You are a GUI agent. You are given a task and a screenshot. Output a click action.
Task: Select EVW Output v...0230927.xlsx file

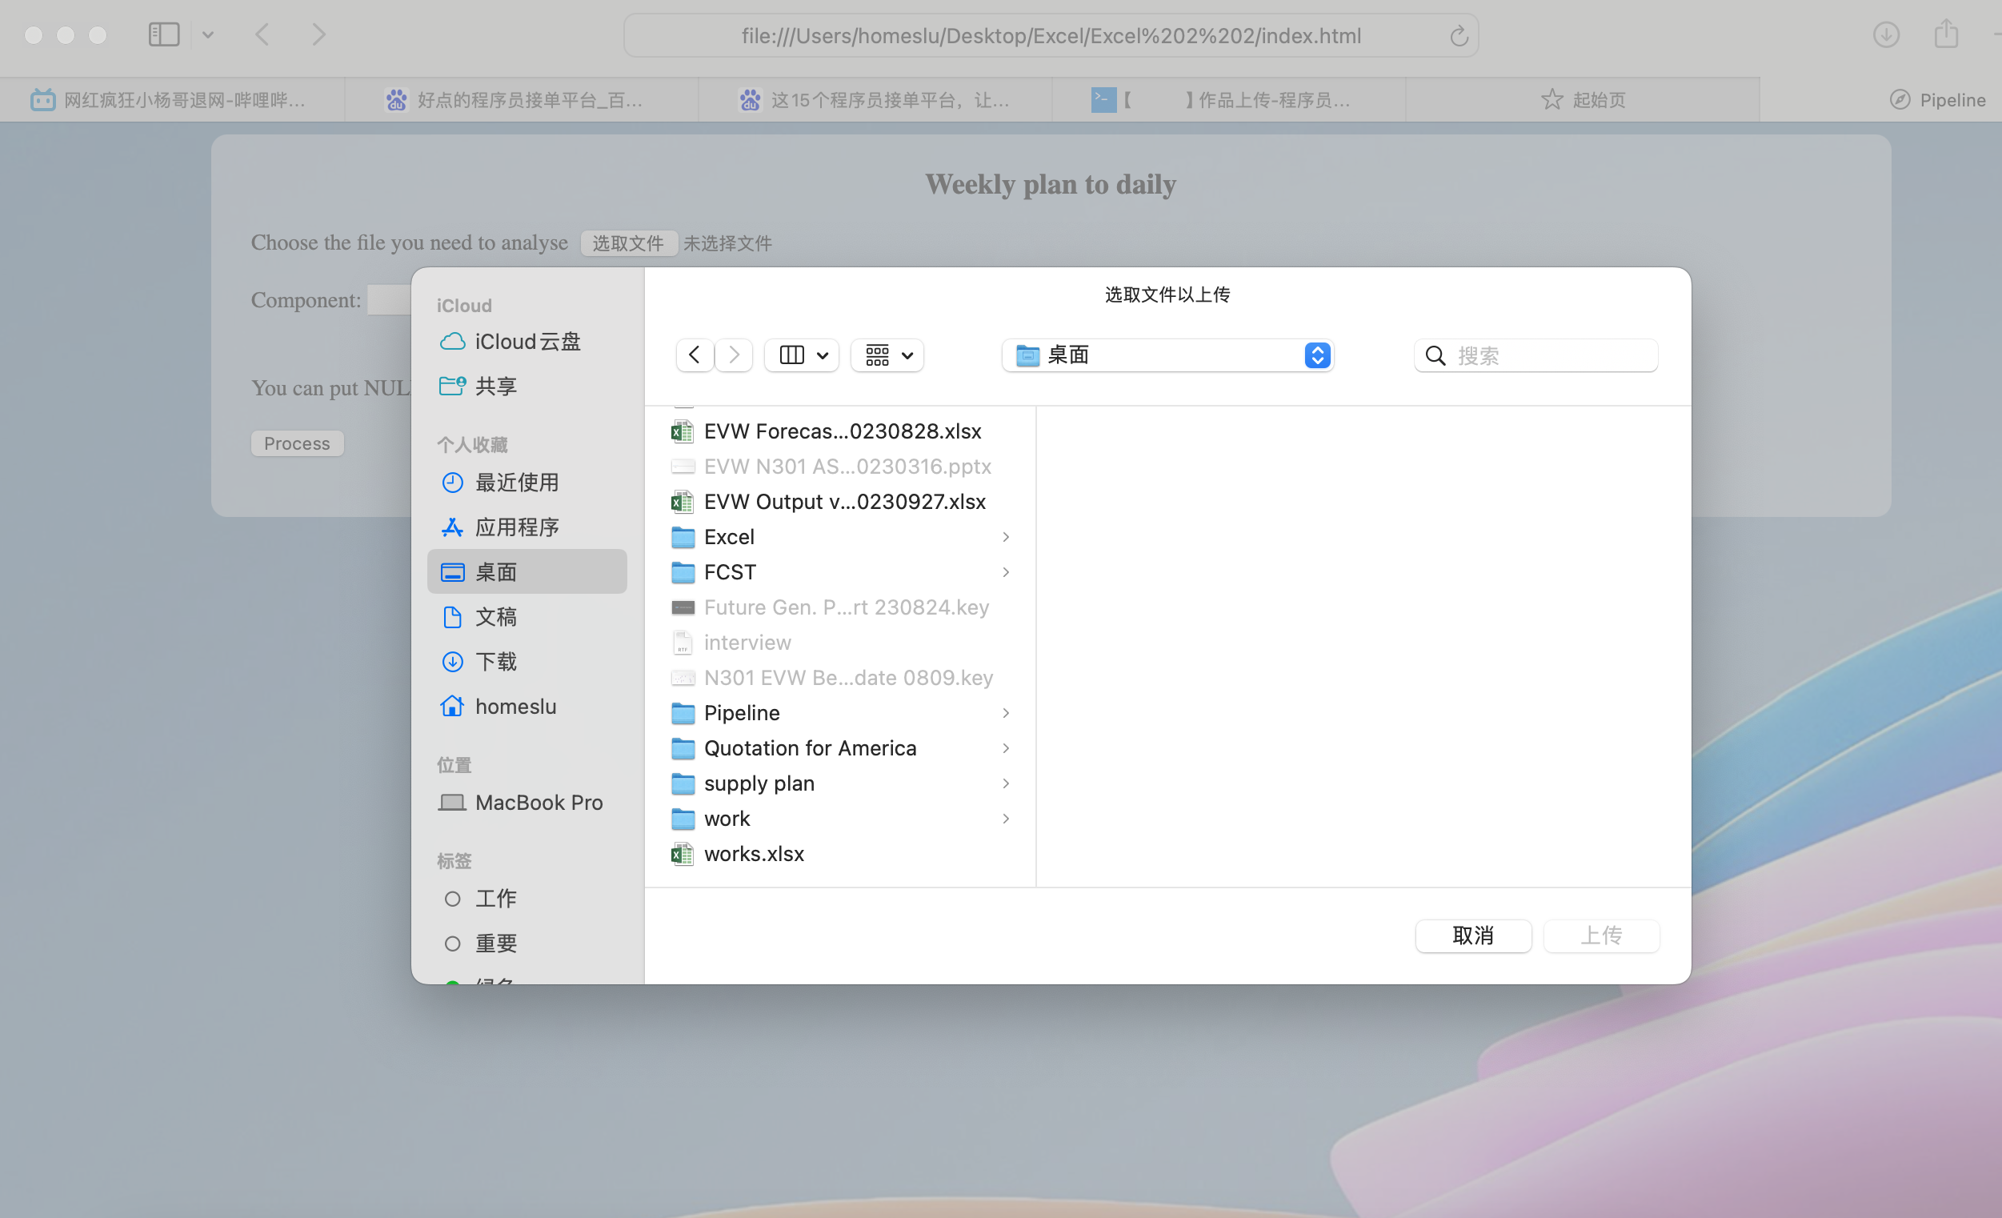[x=841, y=502]
